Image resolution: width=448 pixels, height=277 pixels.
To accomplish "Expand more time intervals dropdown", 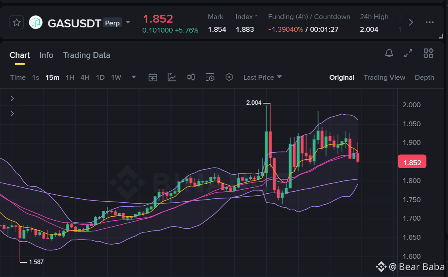I will point(134,77).
